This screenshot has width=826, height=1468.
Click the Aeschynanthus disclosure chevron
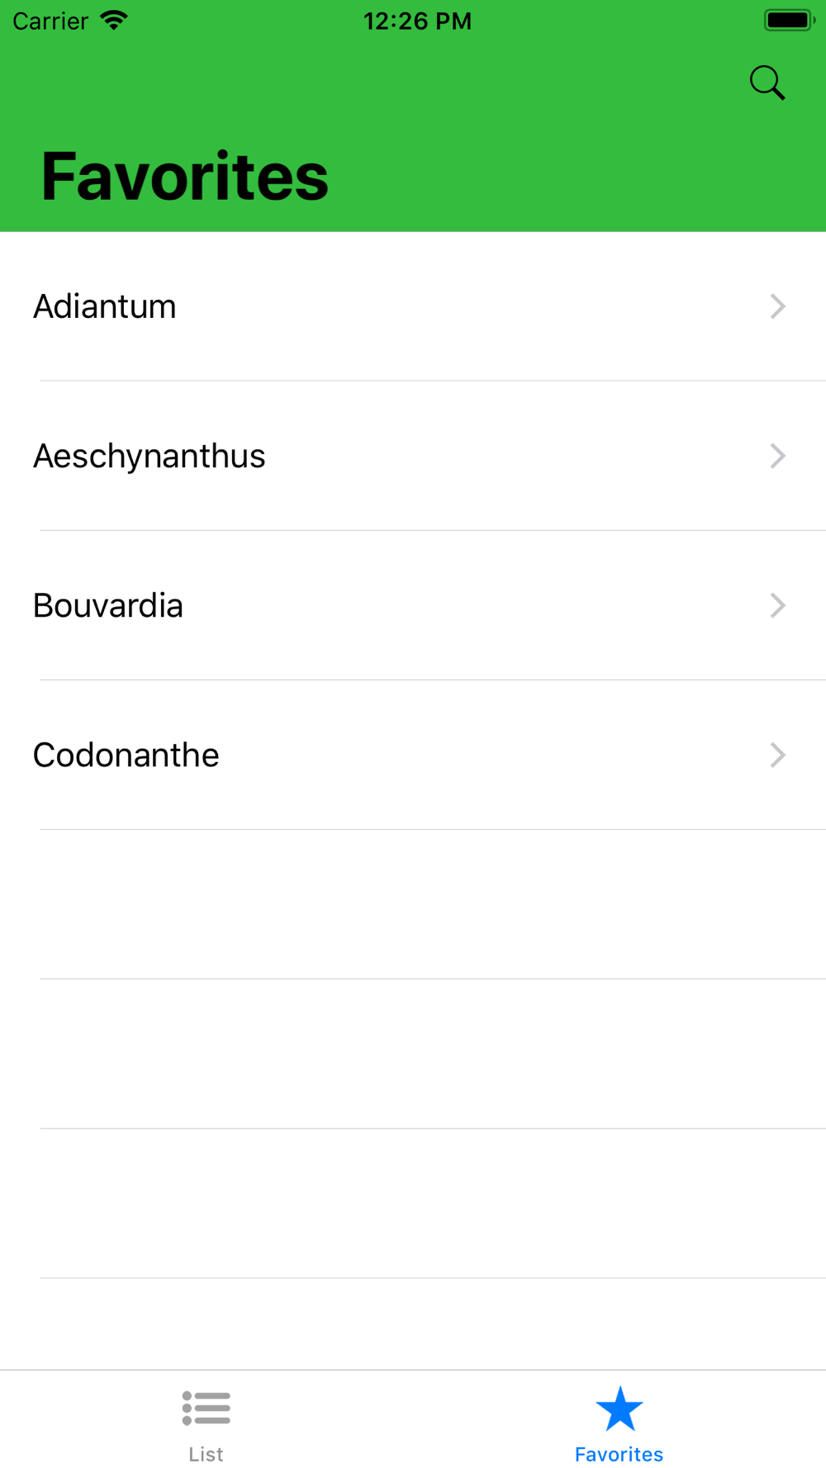click(777, 456)
